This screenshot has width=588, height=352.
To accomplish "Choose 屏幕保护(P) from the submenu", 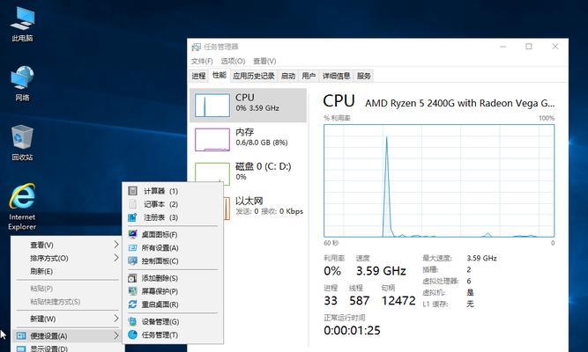I will (160, 291).
